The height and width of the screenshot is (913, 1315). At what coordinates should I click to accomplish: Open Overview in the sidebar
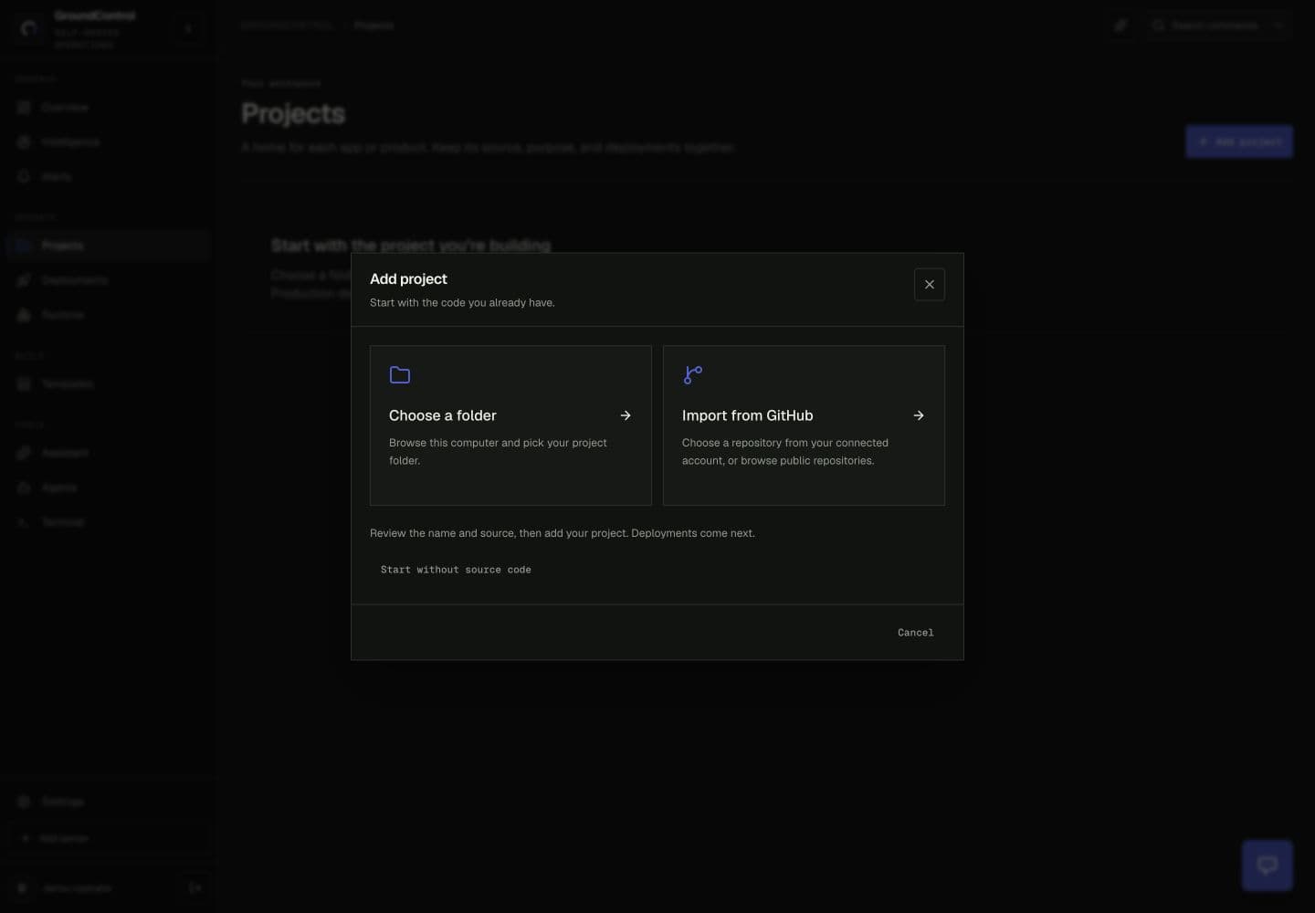pos(108,108)
